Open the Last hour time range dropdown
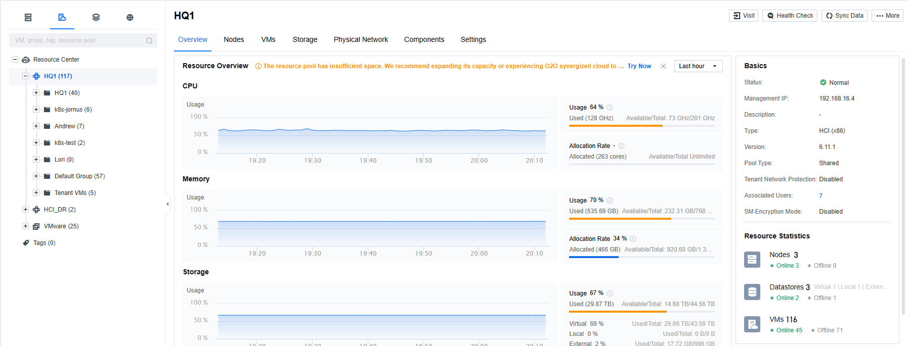The width and height of the screenshot is (908, 346). 698,66
